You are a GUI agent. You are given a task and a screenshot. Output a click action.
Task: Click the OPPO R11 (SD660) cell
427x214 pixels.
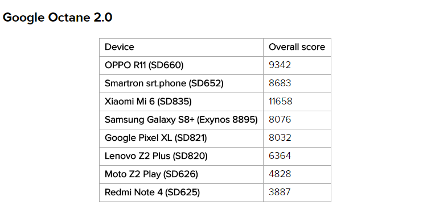coord(182,65)
